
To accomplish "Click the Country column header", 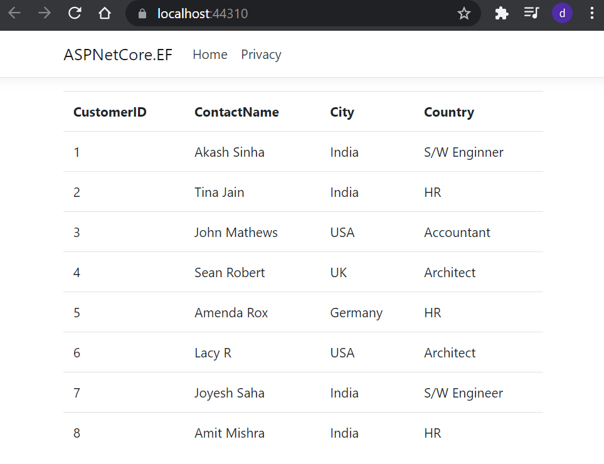I will click(448, 112).
